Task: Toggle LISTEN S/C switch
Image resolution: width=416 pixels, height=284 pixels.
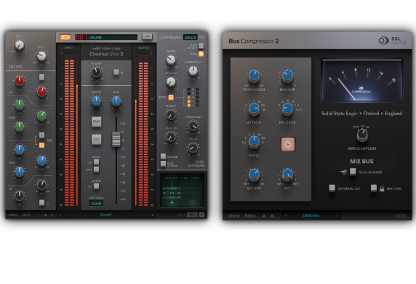Action: [96, 186]
